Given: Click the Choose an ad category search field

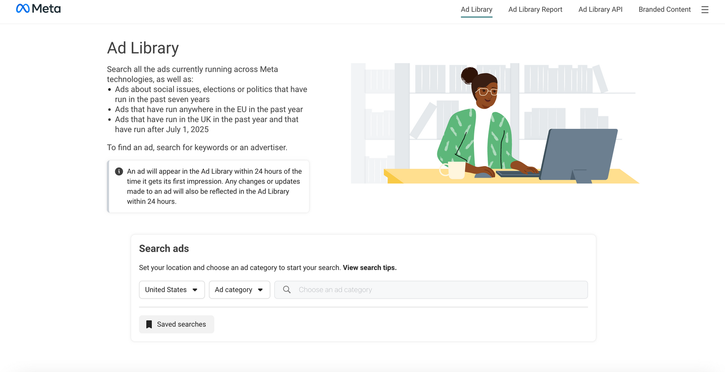Looking at the screenshot, I should 431,289.
